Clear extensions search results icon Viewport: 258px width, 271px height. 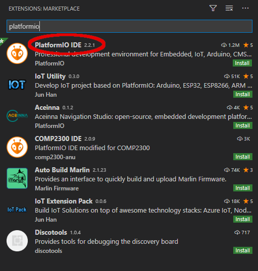click(229, 8)
